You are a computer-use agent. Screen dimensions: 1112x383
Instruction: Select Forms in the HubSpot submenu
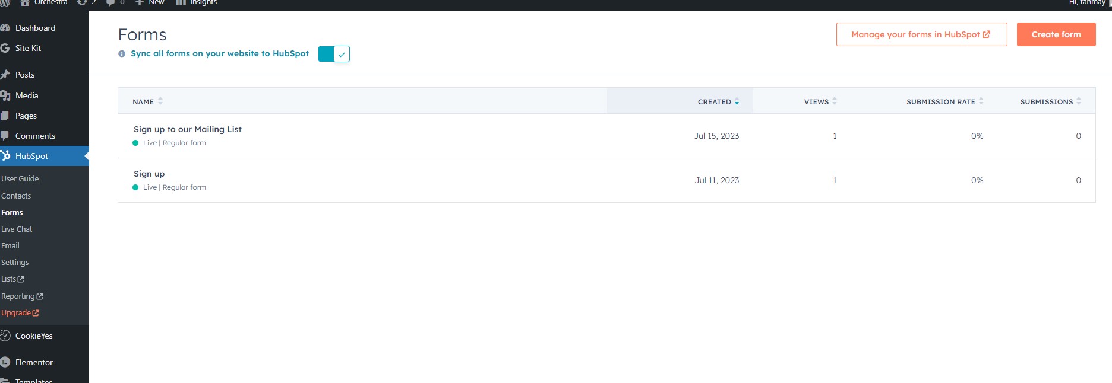(x=12, y=212)
